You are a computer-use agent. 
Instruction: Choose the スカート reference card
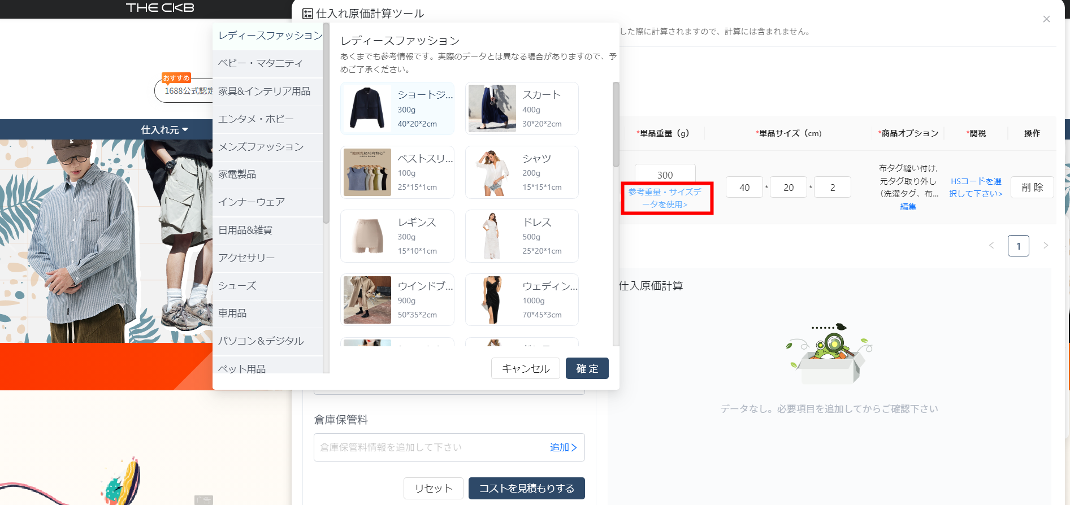click(522, 108)
